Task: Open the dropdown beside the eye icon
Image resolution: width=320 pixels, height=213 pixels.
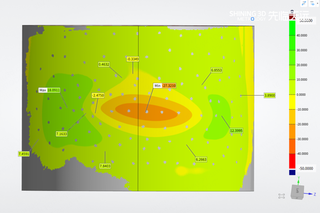Action: pos(317,3)
